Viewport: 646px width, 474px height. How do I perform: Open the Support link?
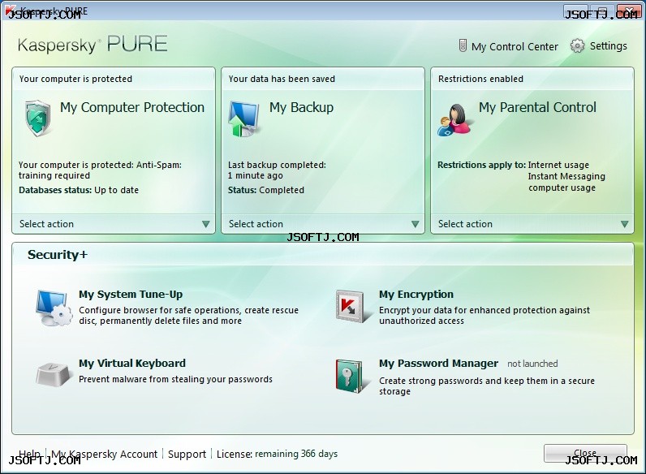pos(187,454)
